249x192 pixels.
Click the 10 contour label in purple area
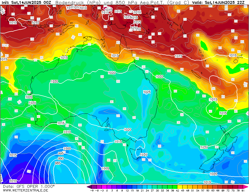29,171
